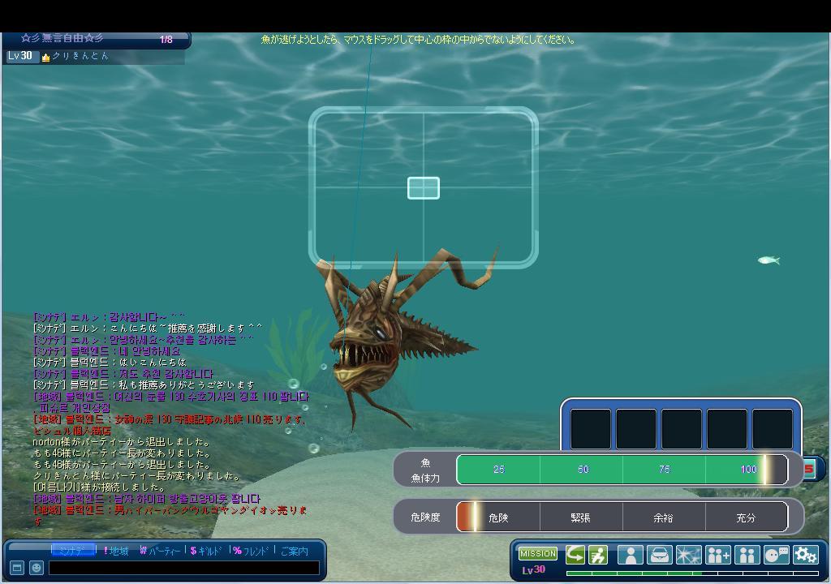Open the MISSION panel

(538, 553)
